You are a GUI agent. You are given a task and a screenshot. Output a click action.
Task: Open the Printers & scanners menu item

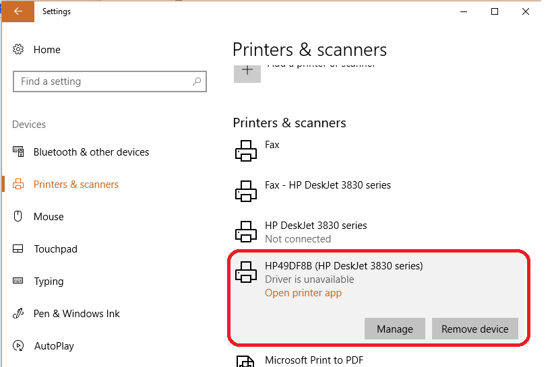click(75, 185)
